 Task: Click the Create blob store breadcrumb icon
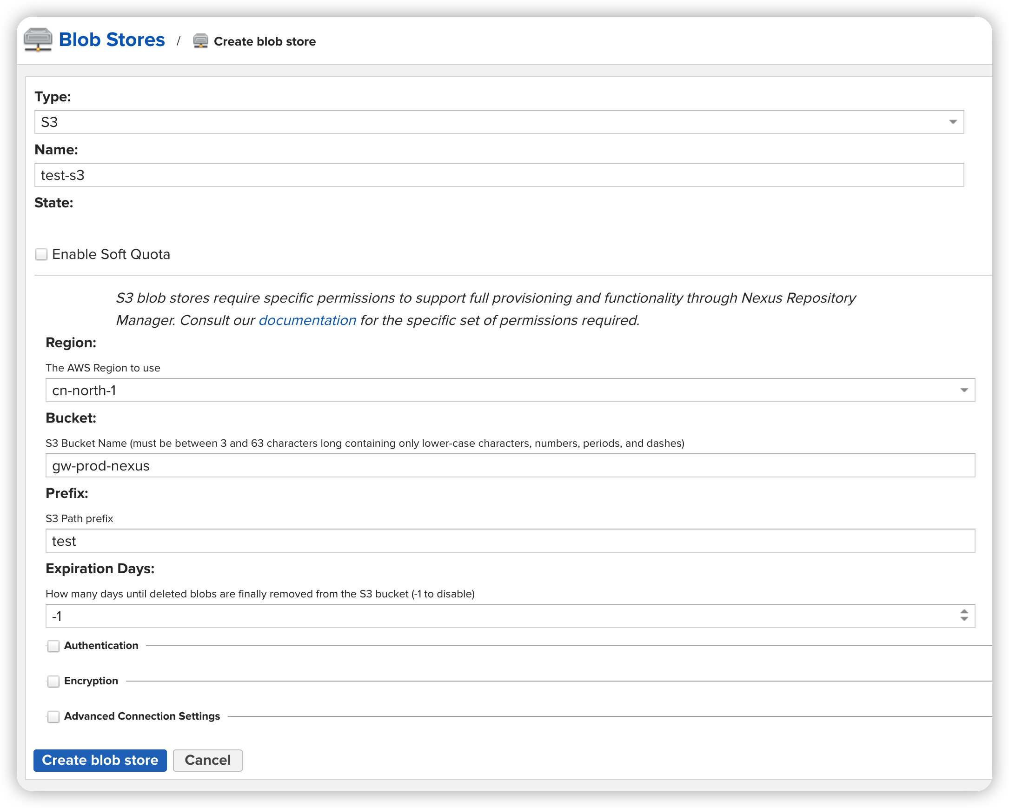tap(201, 41)
